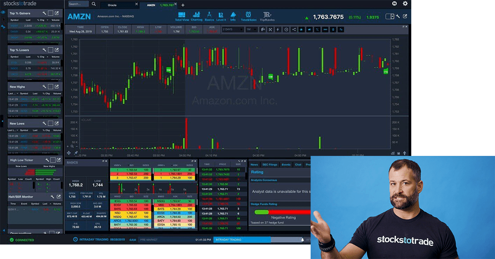Open the 1M interval dropdown

(x=251, y=30)
